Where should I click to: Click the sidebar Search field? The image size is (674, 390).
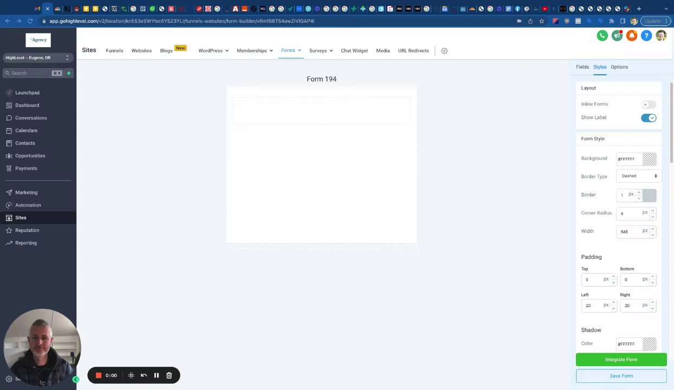point(33,73)
